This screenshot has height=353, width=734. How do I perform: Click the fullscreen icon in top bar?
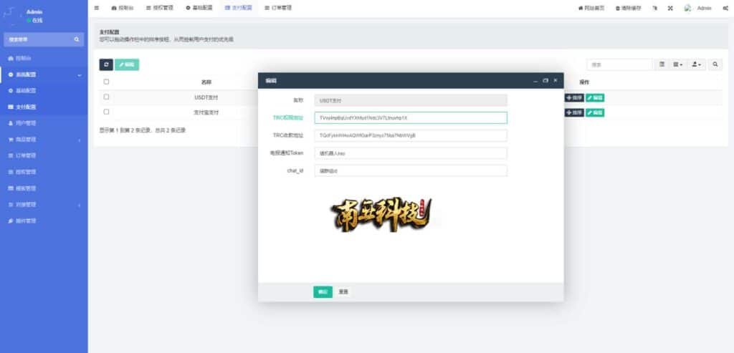[x=670, y=8]
